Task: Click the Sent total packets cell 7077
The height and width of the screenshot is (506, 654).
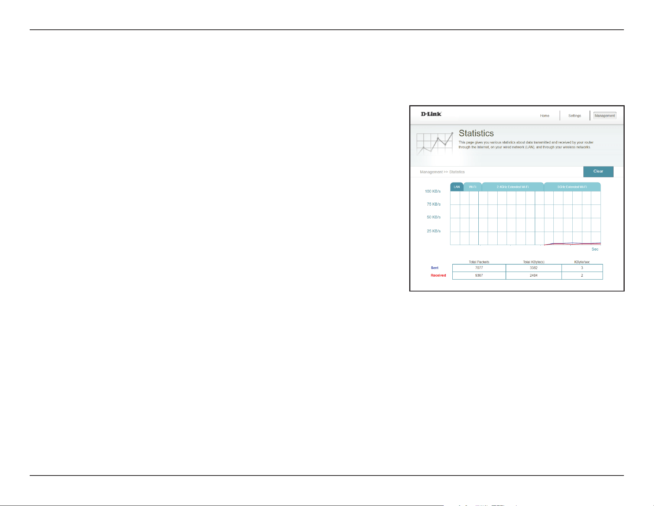Action: point(479,268)
